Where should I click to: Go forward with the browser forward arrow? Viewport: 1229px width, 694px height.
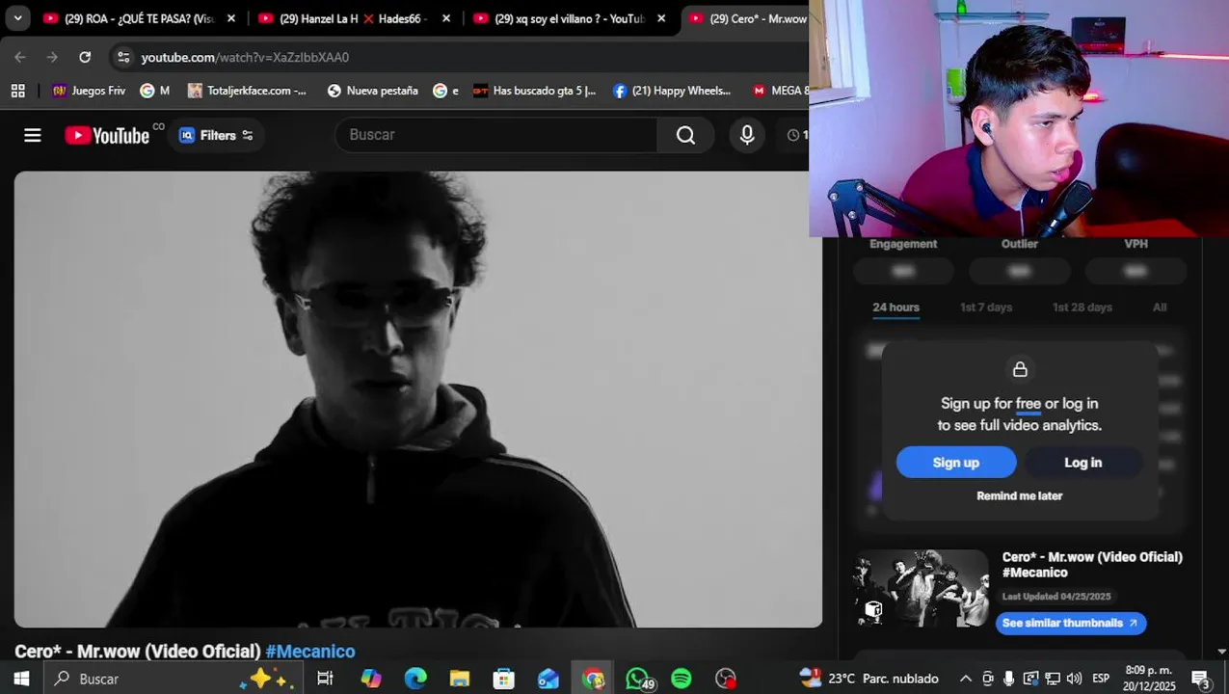52,57
